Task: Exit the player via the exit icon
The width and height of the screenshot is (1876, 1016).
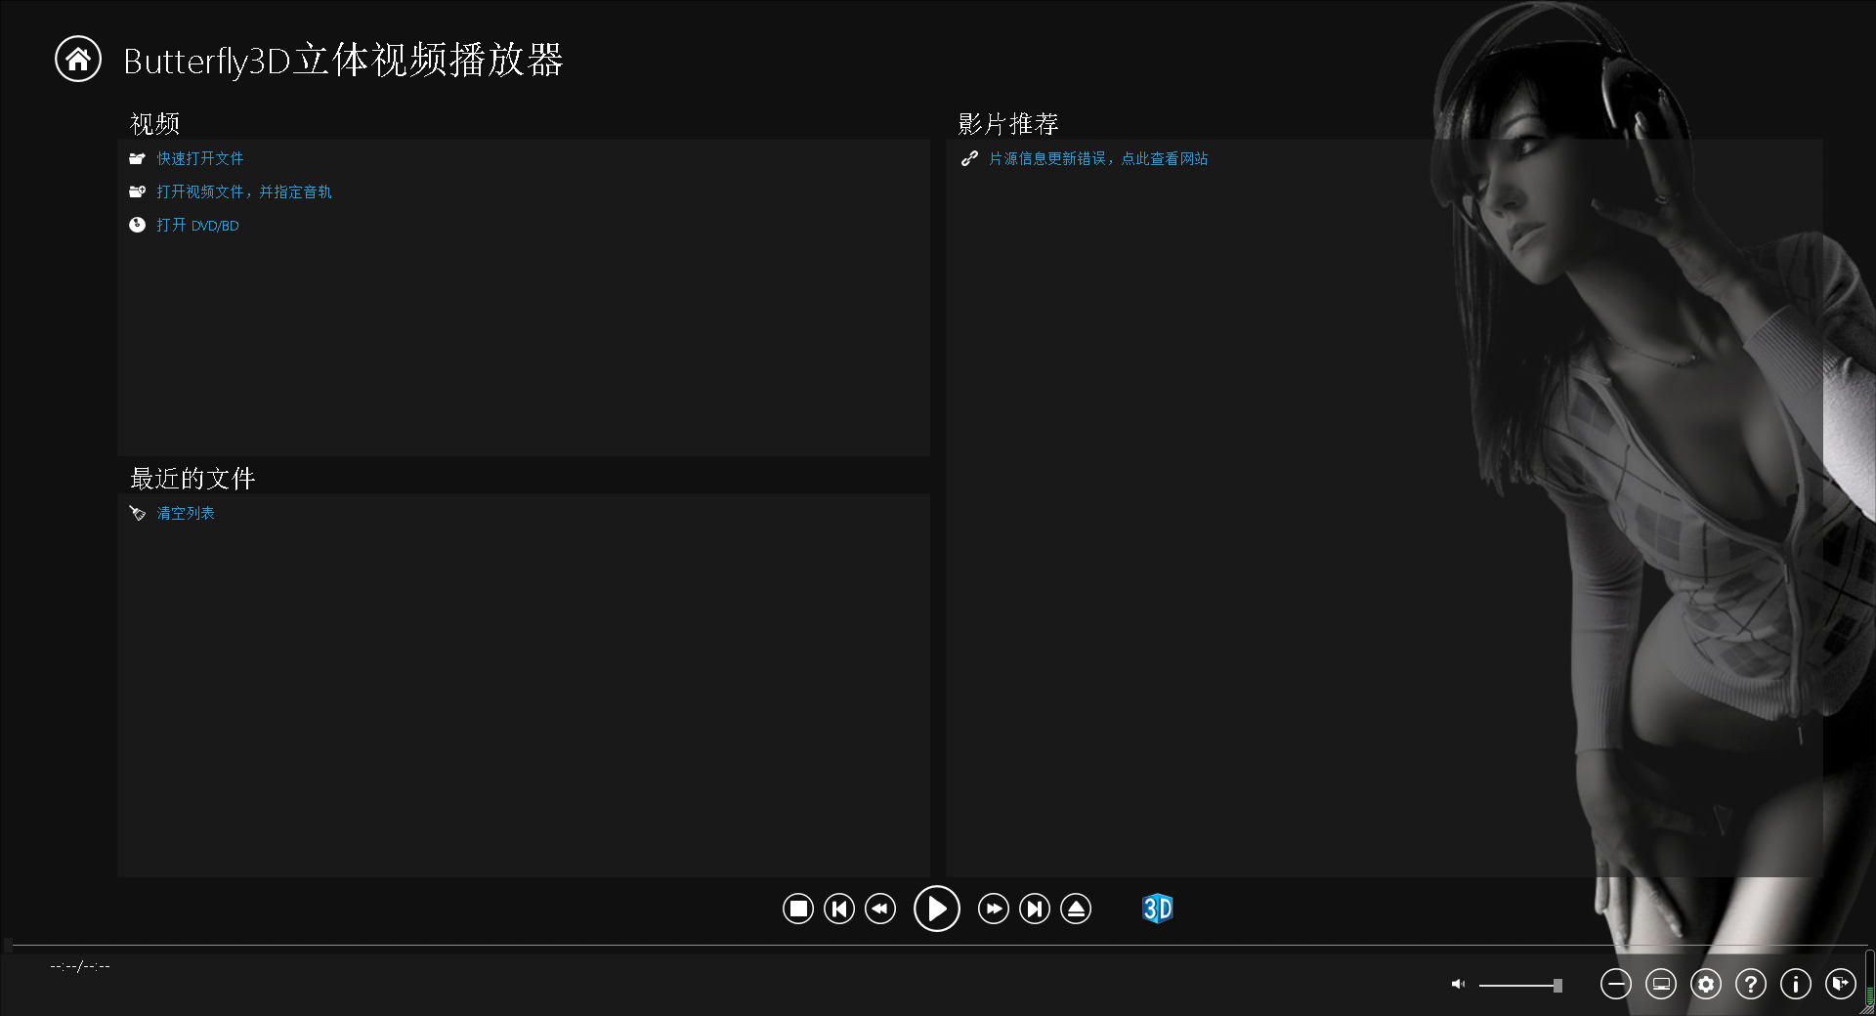Action: pos(1841,985)
